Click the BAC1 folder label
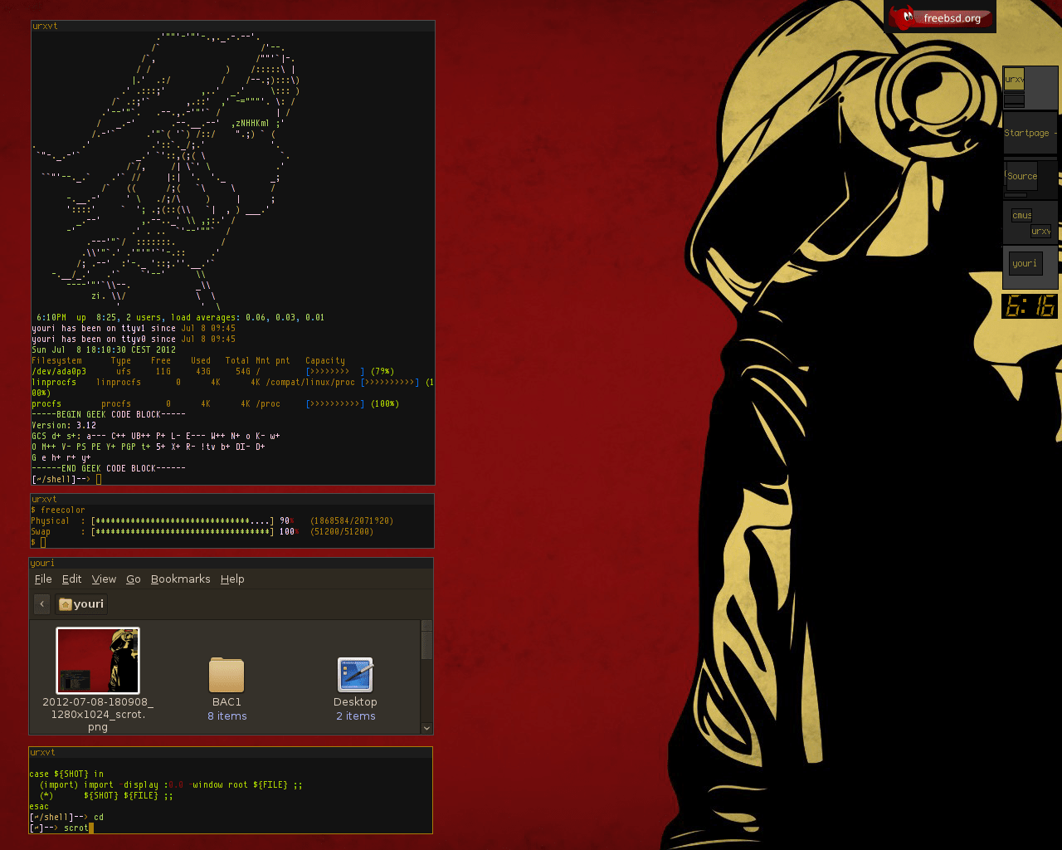The image size is (1062, 850). coord(227,702)
